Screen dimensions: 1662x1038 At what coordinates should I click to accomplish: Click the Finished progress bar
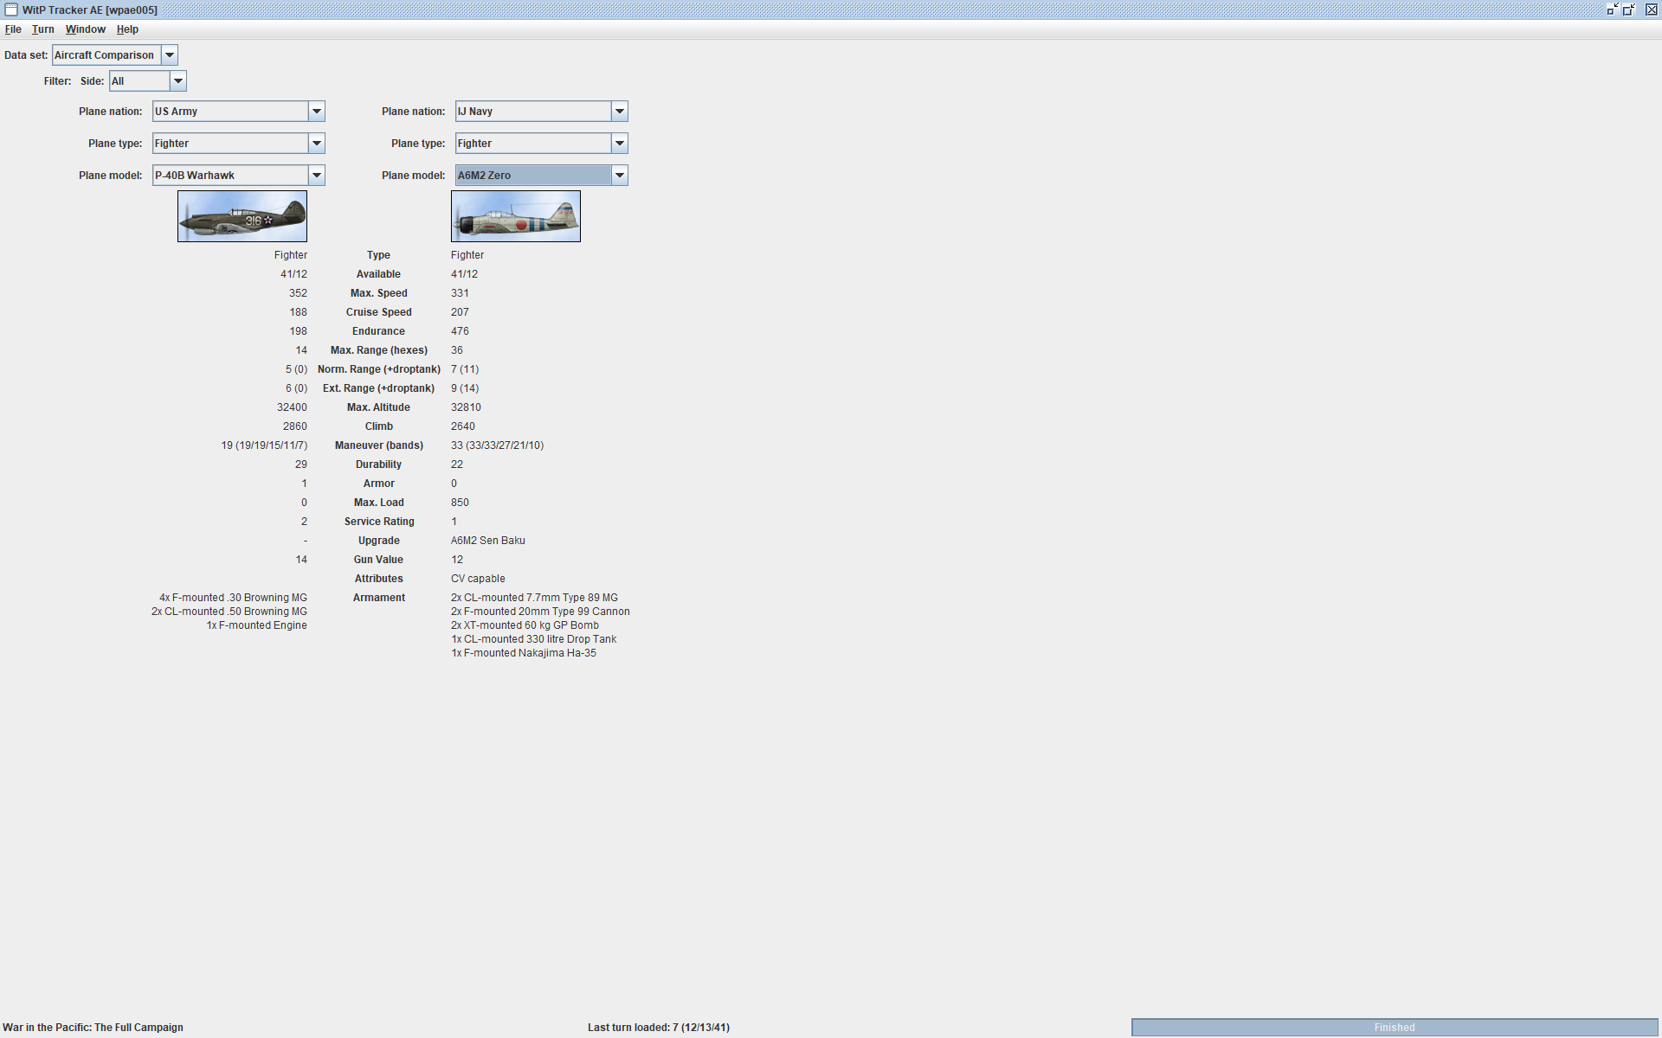[1394, 1028]
